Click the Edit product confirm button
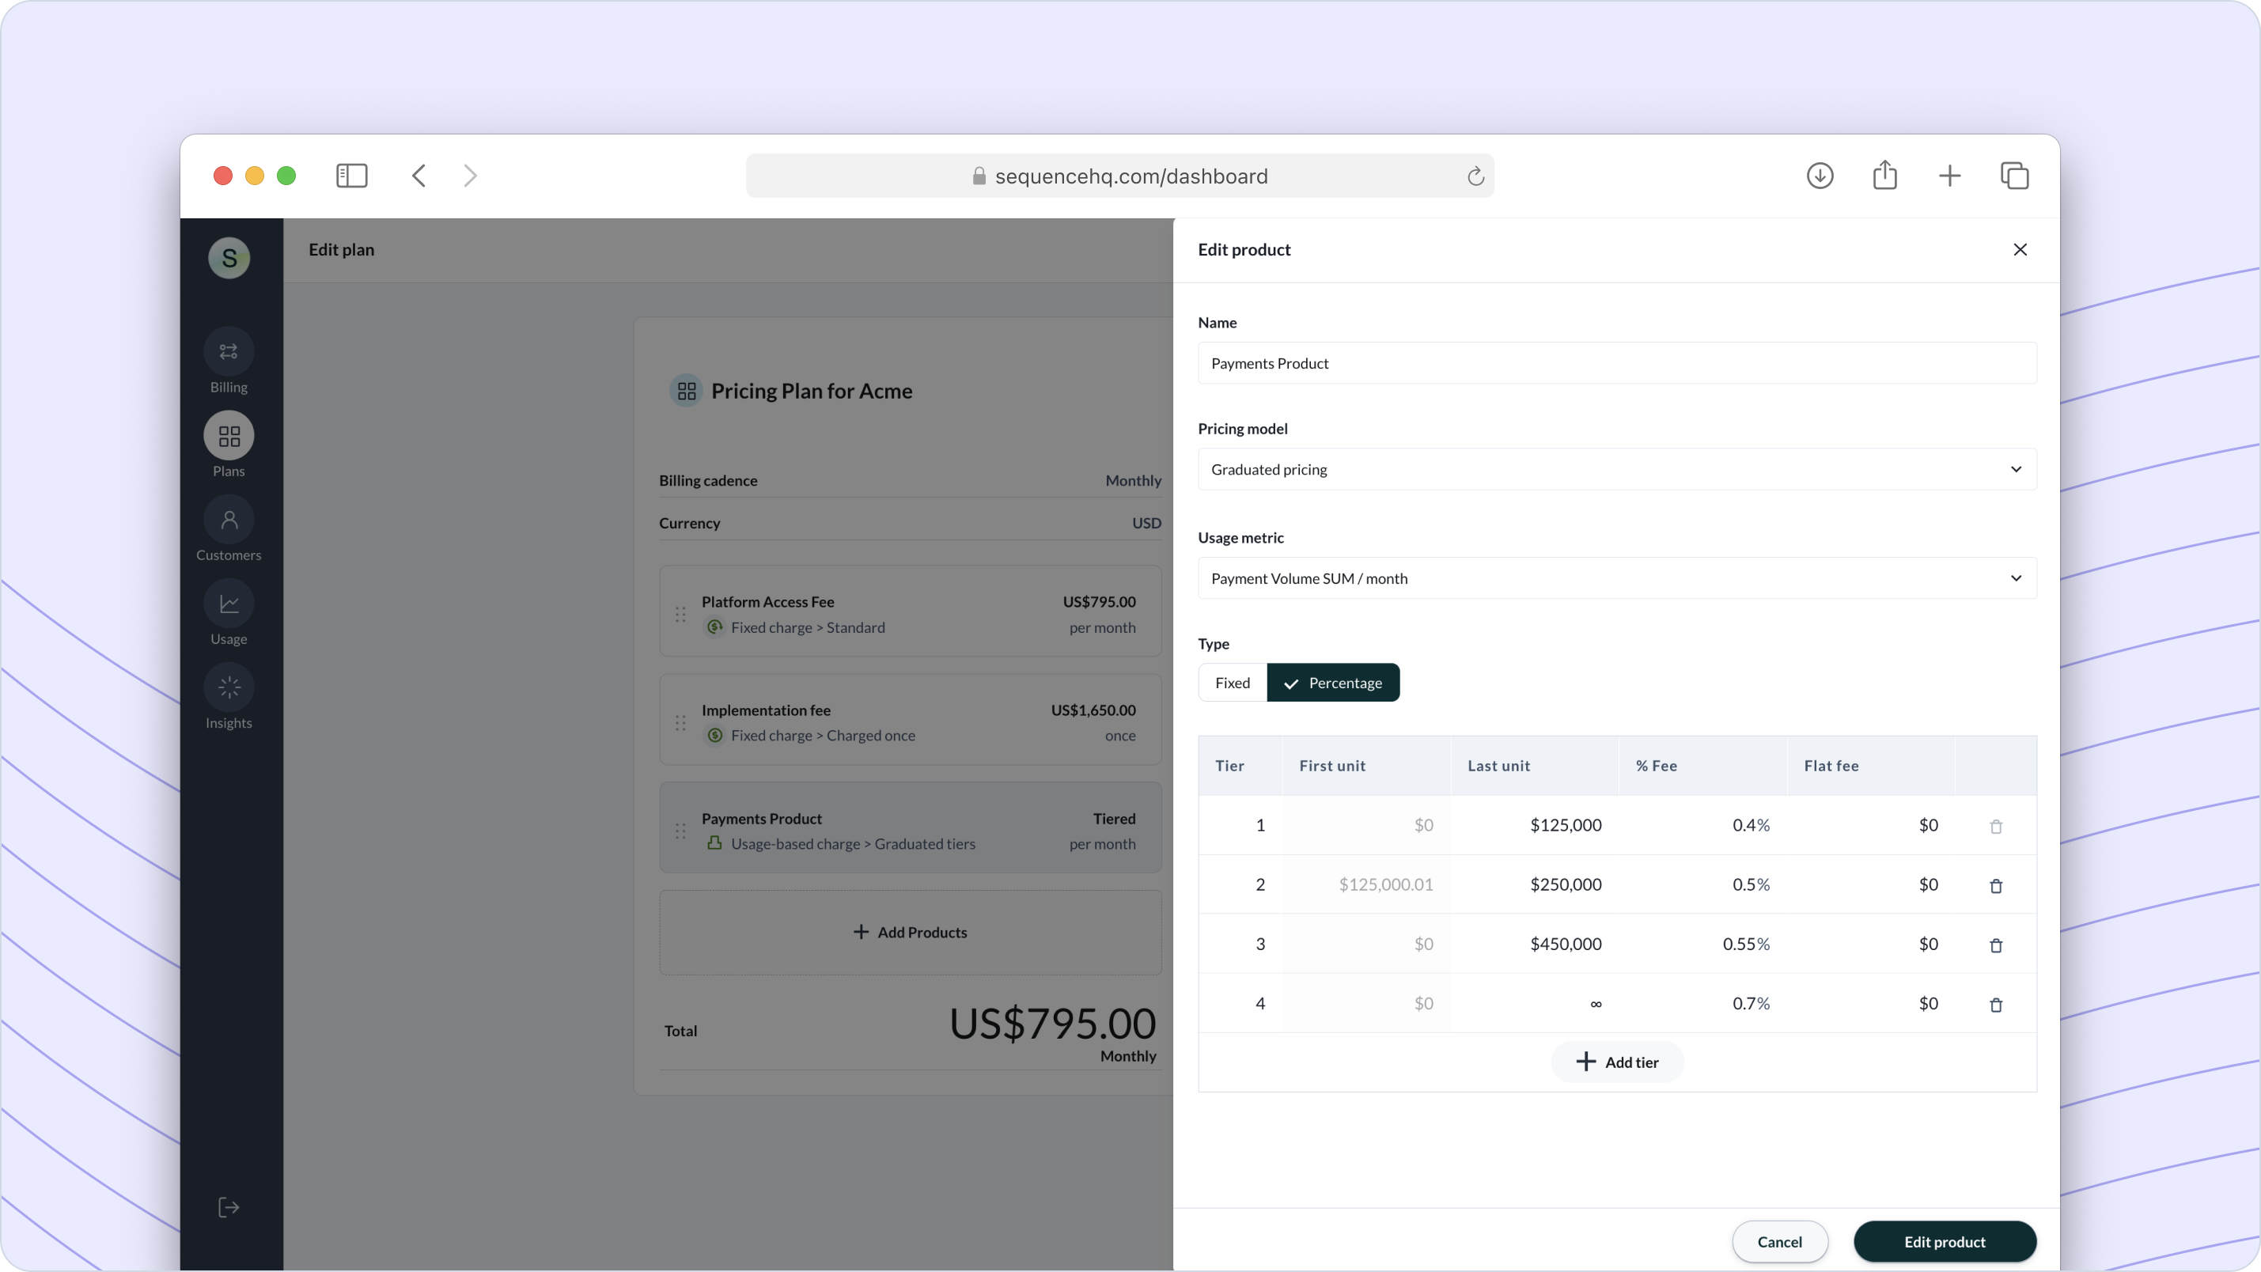 point(1945,1240)
